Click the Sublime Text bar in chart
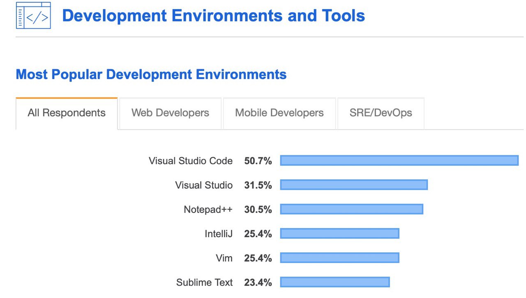Screen dimensions: 526x298 point(335,282)
